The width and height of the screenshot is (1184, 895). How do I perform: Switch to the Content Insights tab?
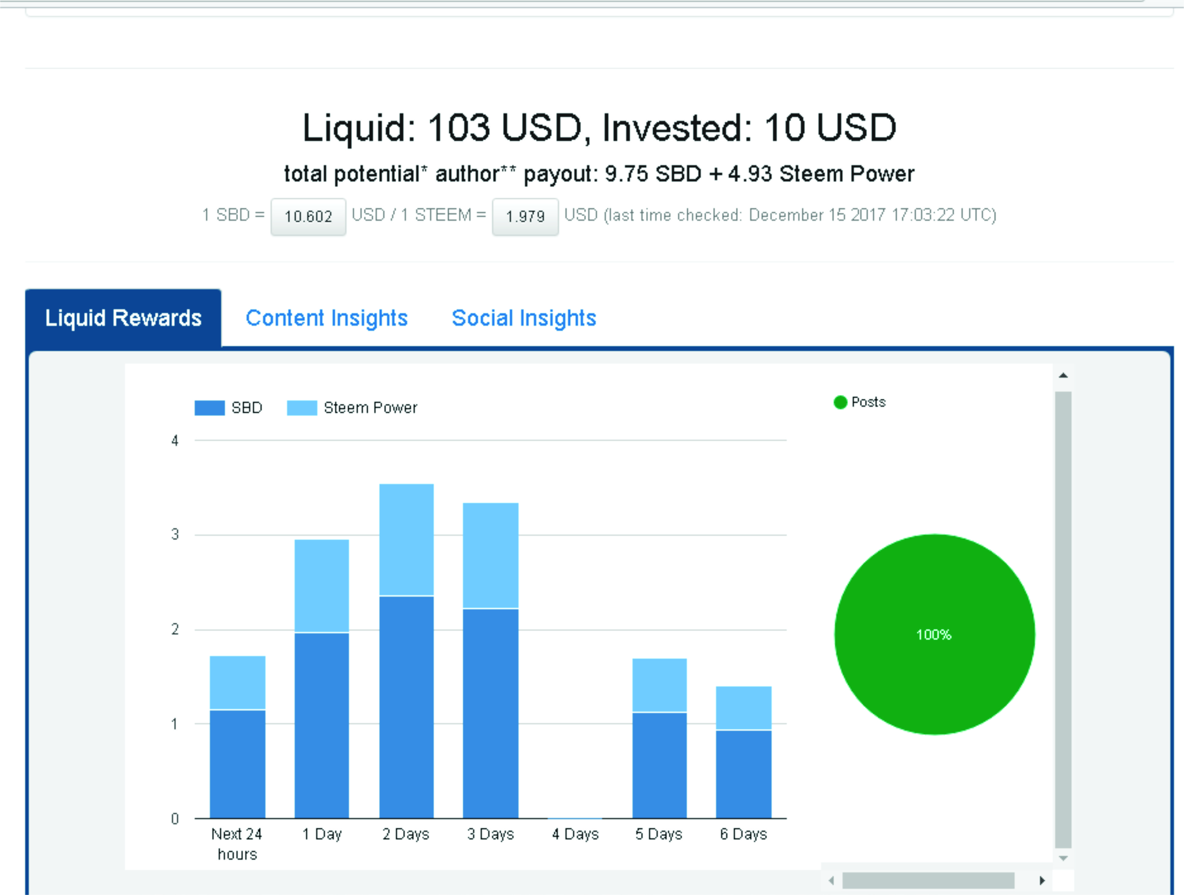pyautogui.click(x=326, y=318)
